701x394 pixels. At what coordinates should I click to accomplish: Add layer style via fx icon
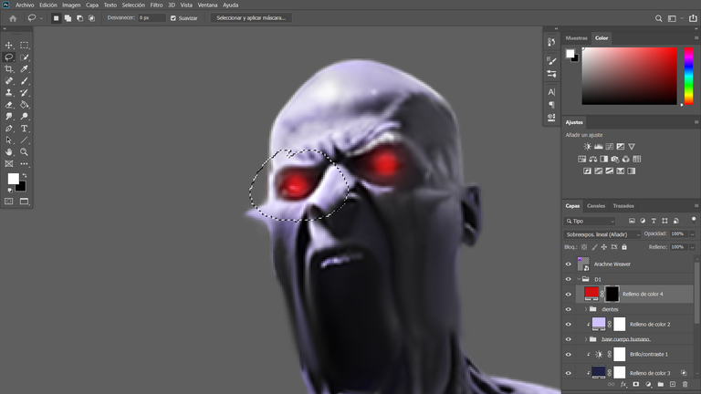tap(623, 384)
